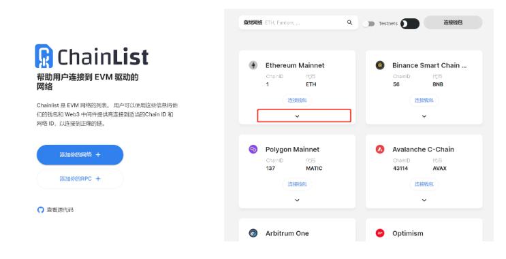The image size is (506, 259).
Task: Expand the Avalanche C-Chain card chevron
Action: (x=424, y=200)
